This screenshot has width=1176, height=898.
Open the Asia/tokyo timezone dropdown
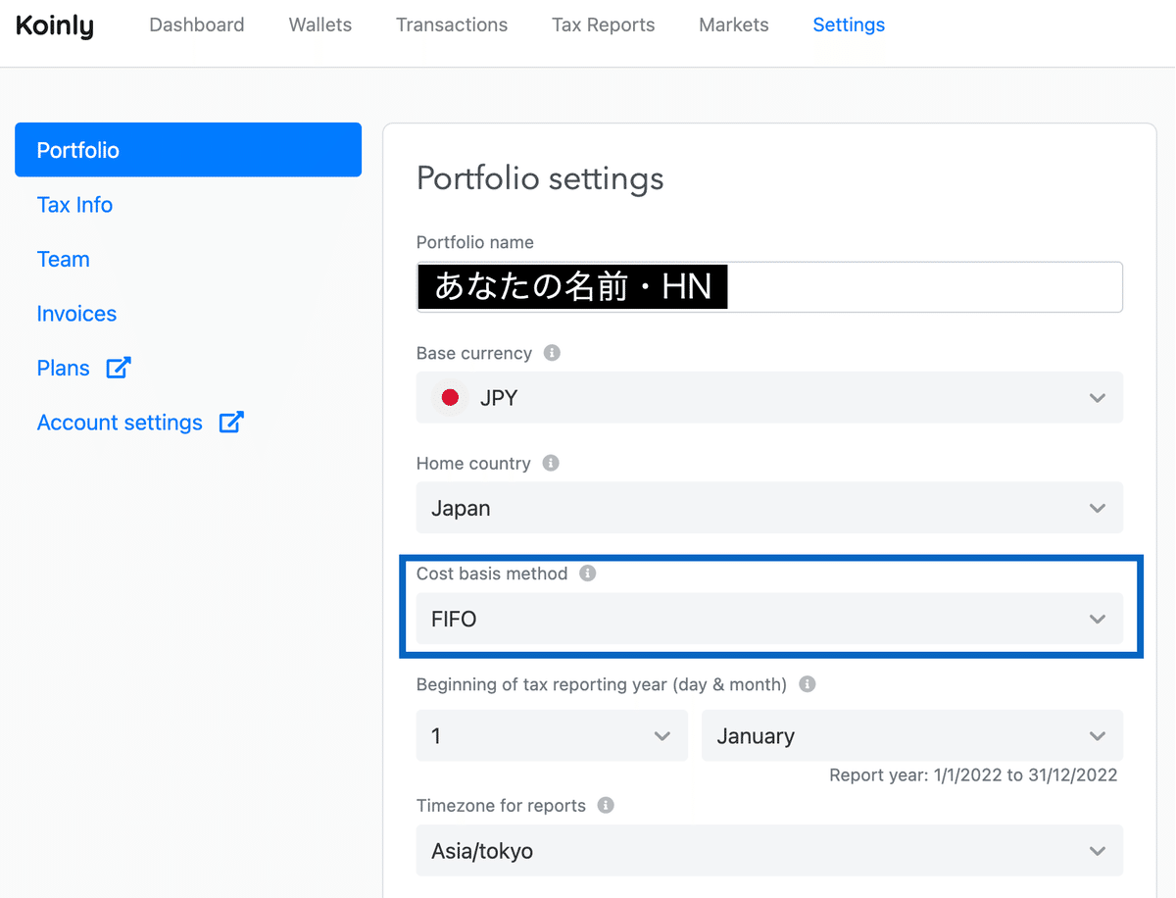769,851
